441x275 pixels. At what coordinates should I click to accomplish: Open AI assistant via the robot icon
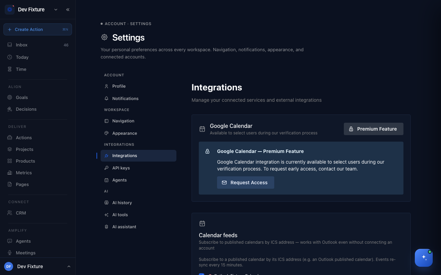pos(106,227)
